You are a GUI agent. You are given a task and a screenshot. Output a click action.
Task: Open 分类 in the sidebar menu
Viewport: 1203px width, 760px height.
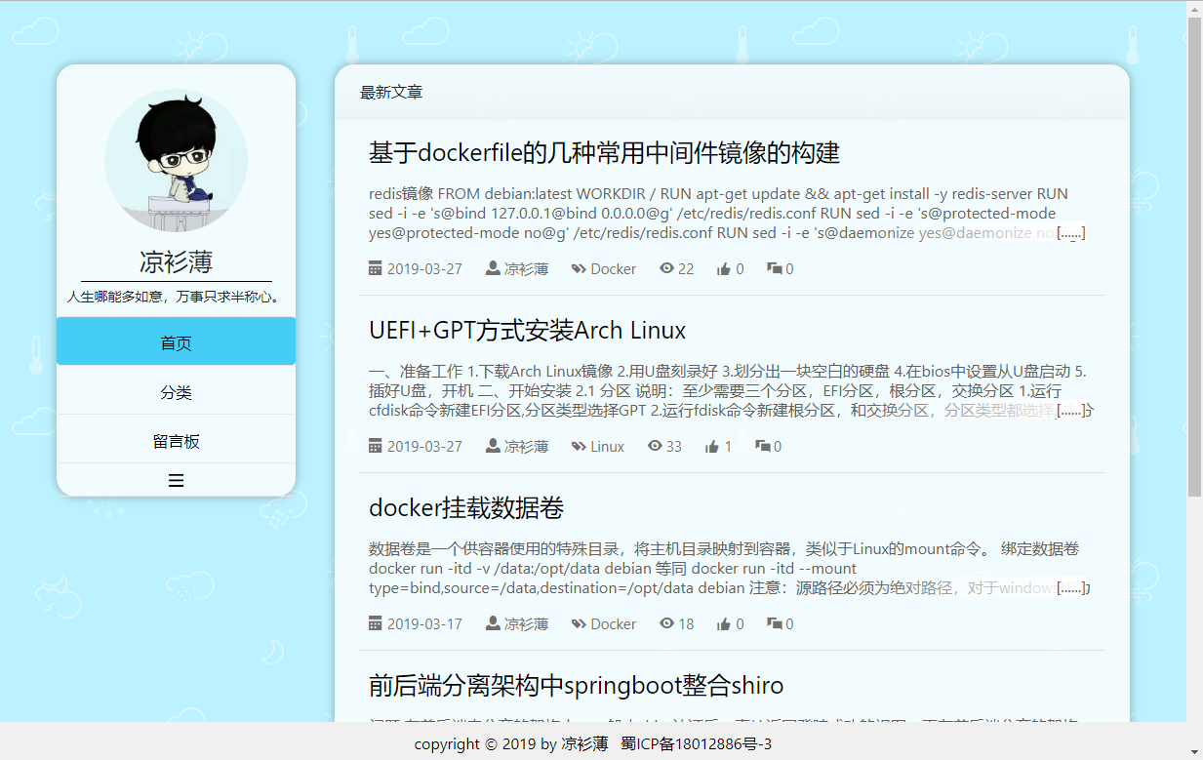pos(176,392)
